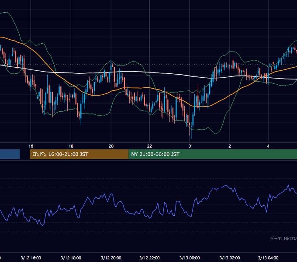The width and height of the screenshot is (297, 262).
Task: Click the 3/12 18:00 date label
Action: click(x=71, y=258)
